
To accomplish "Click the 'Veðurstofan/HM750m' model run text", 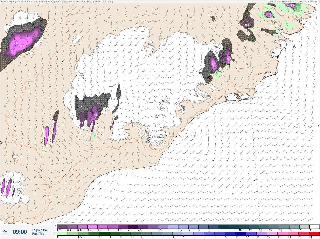I will tap(294, 2).
